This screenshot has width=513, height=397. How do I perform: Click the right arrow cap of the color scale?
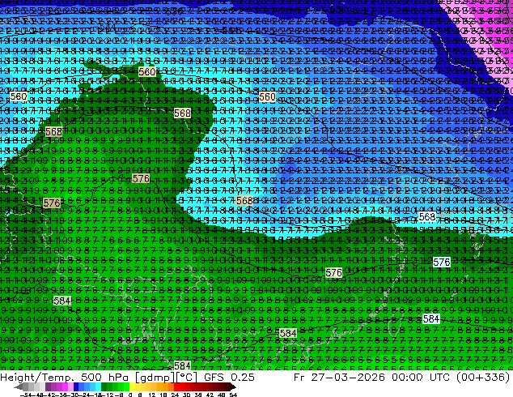point(233,387)
